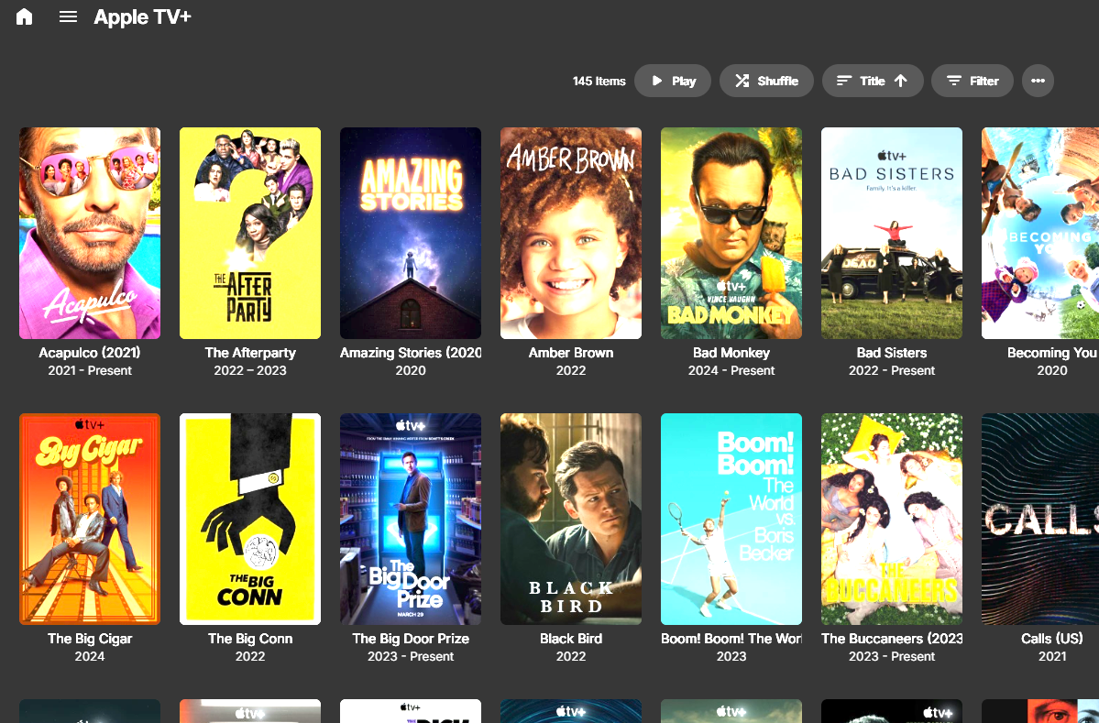Click '2021' under Calls (US)
The width and height of the screenshot is (1099, 723).
(x=1052, y=656)
